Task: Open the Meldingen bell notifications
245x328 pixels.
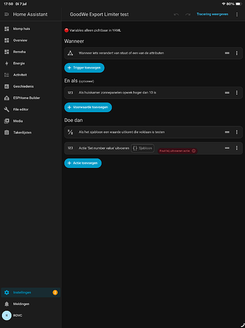Action: click(x=31, y=304)
